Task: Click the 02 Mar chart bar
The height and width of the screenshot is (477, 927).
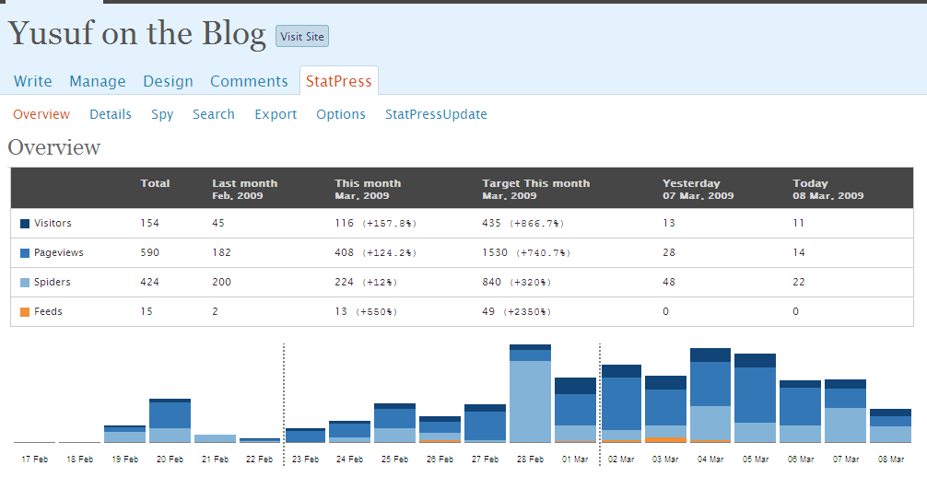Action: tap(621, 403)
